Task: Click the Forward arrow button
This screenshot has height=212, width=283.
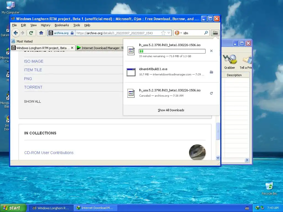Action: tap(23, 33)
